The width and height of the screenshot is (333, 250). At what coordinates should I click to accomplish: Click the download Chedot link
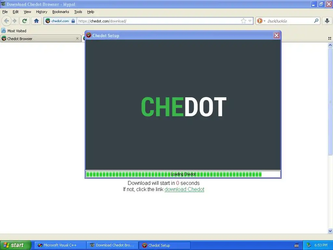[184, 189]
